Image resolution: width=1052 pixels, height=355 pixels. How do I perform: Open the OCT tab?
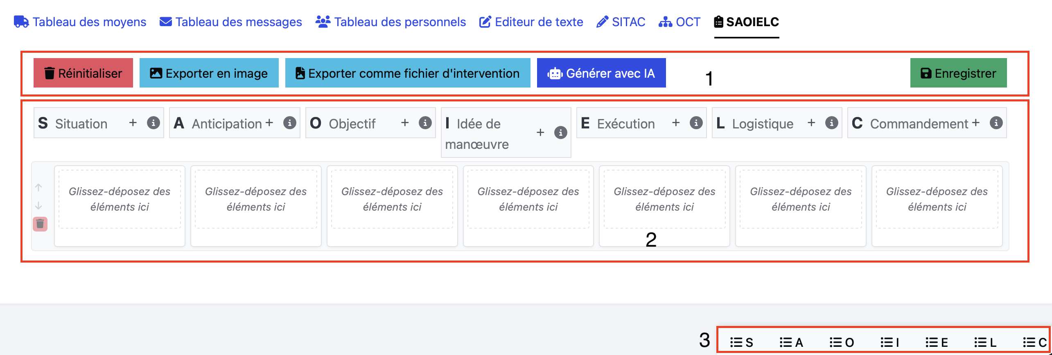[680, 22]
